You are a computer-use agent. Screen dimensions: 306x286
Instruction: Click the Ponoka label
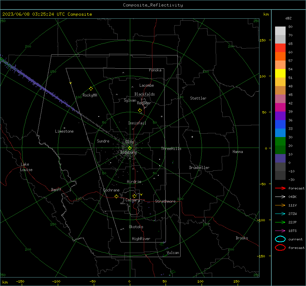click(155, 70)
